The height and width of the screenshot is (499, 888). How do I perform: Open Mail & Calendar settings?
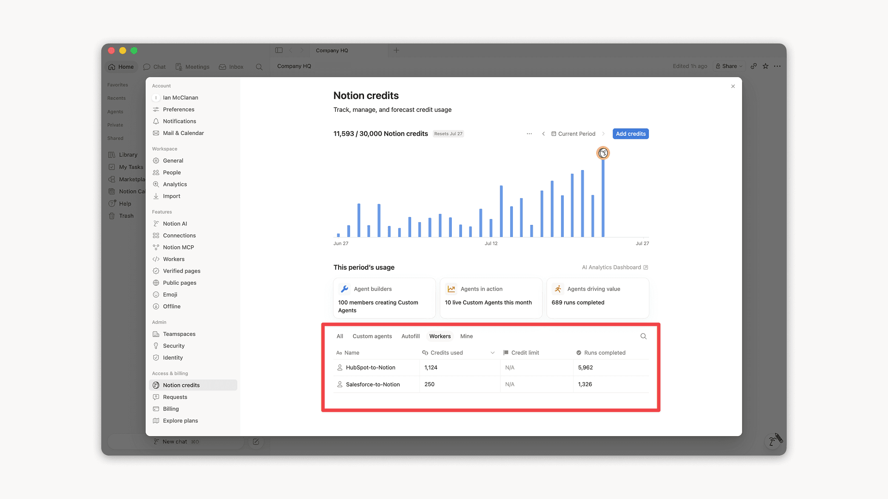click(193, 133)
